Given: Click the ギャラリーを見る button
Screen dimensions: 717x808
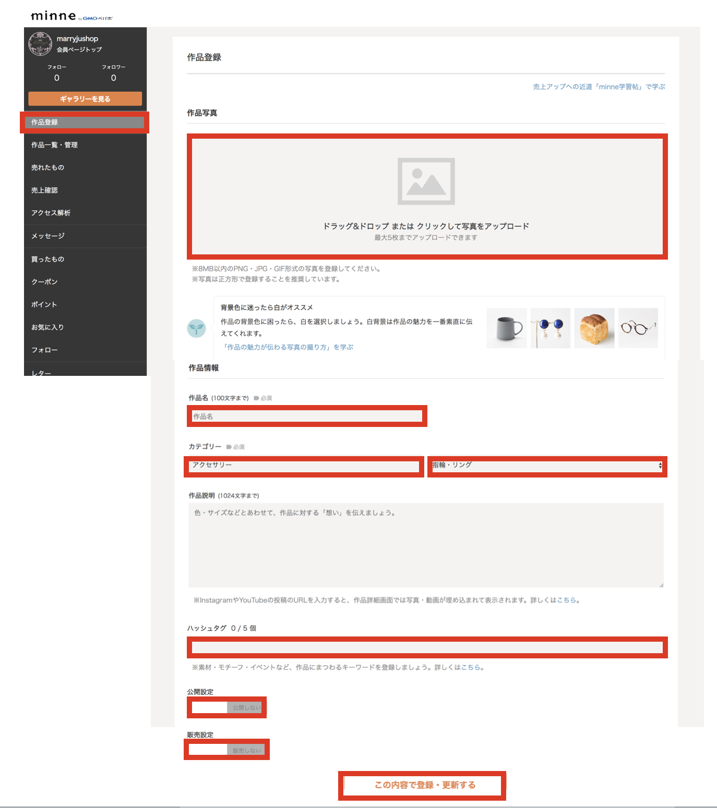Looking at the screenshot, I should click(85, 99).
